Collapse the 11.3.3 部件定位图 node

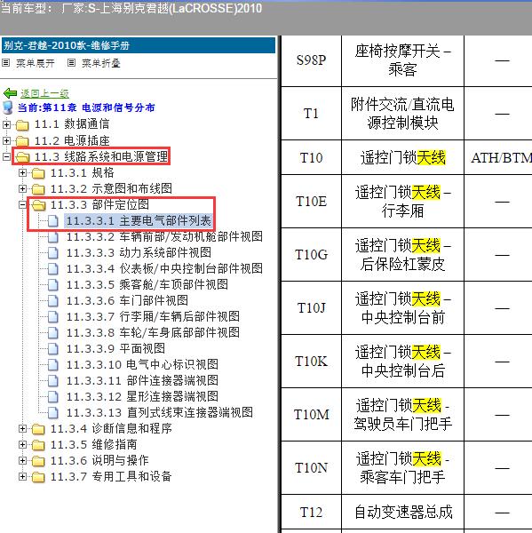pyautogui.click(x=22, y=204)
